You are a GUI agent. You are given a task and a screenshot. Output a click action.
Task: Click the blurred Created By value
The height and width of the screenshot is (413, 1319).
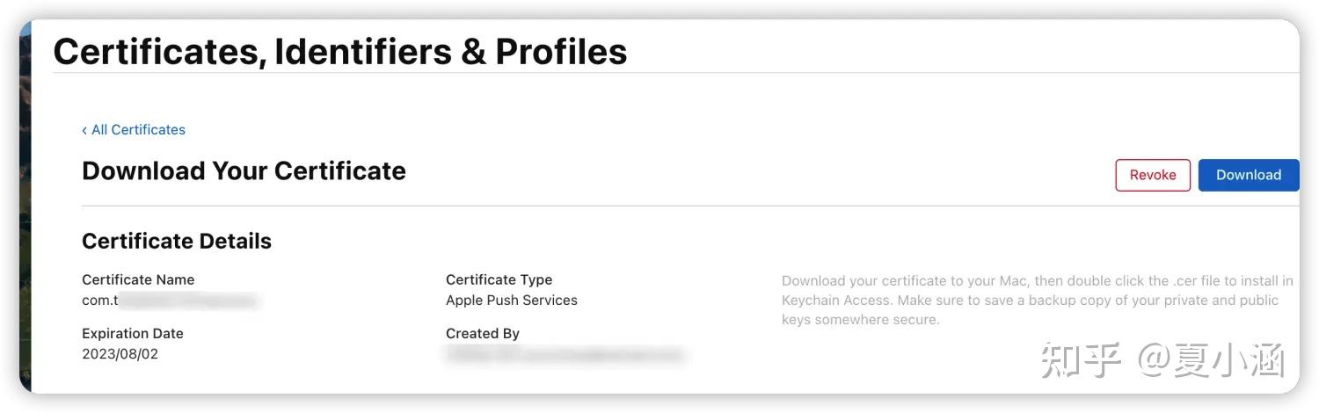[x=565, y=355]
